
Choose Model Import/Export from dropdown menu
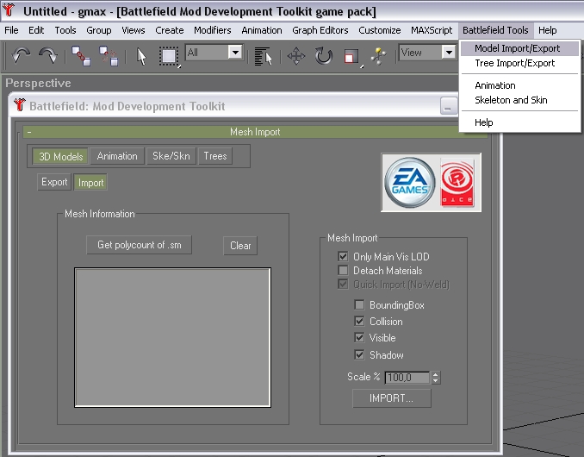pos(519,48)
